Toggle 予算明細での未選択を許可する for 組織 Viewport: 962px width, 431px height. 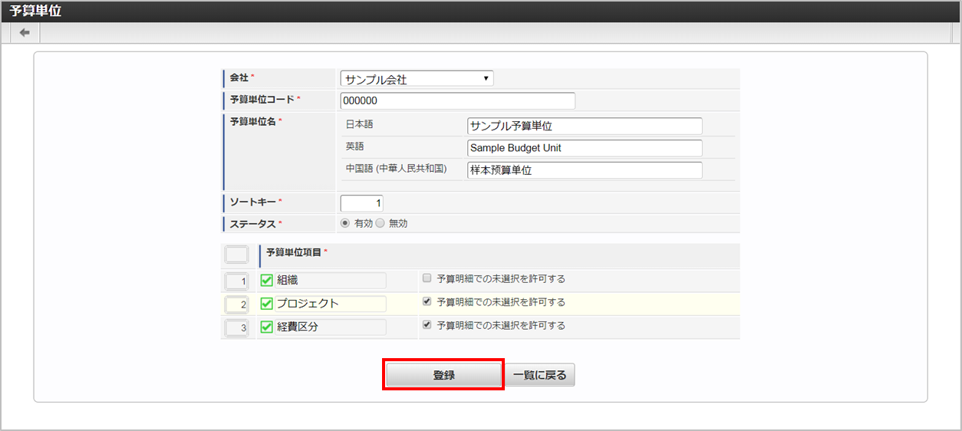click(x=427, y=278)
